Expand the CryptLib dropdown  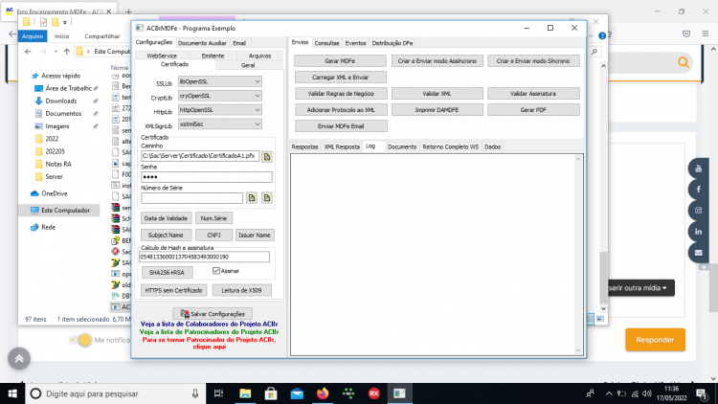(220, 96)
